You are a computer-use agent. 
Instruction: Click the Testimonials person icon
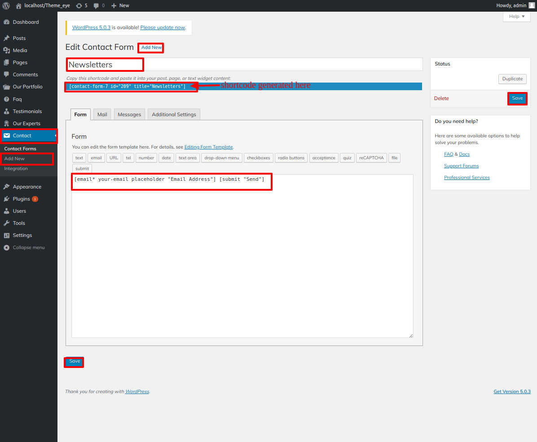(x=6, y=111)
